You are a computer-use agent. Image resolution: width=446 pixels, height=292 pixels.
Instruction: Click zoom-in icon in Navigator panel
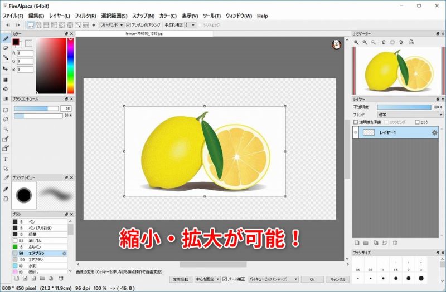(x=357, y=42)
